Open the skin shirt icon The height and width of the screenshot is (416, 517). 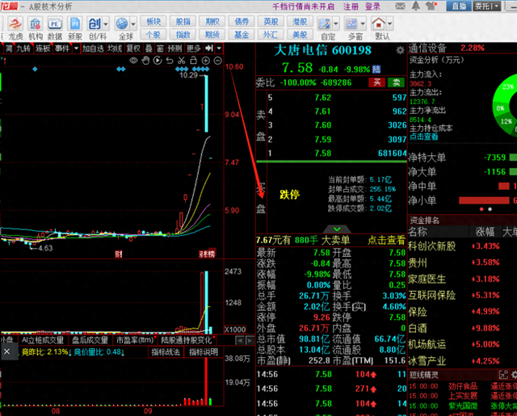(x=431, y=6)
